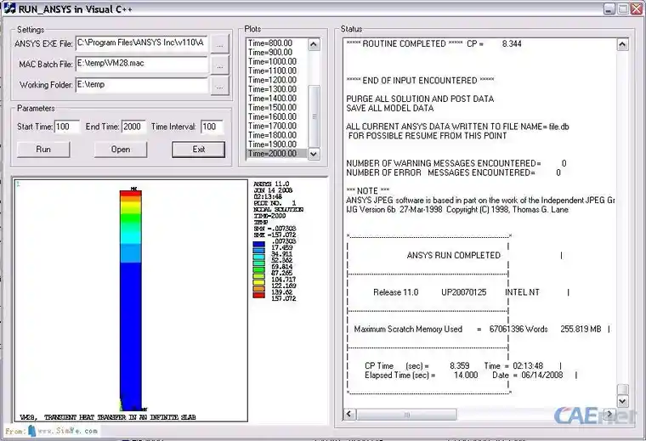
Task: Select Time=1600.00 in the Plots list
Action: coord(276,116)
